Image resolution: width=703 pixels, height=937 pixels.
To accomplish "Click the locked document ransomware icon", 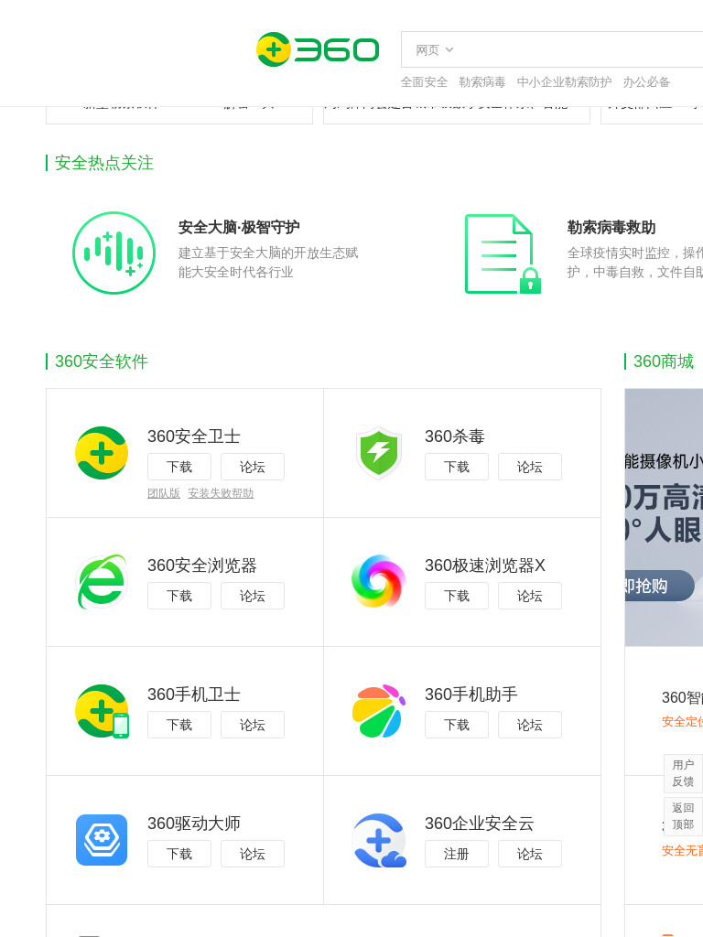I will 503,254.
